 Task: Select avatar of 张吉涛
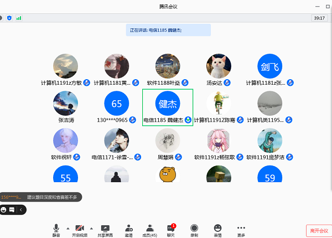[65, 104]
